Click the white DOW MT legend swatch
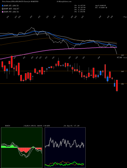 (x=3, y=9)
